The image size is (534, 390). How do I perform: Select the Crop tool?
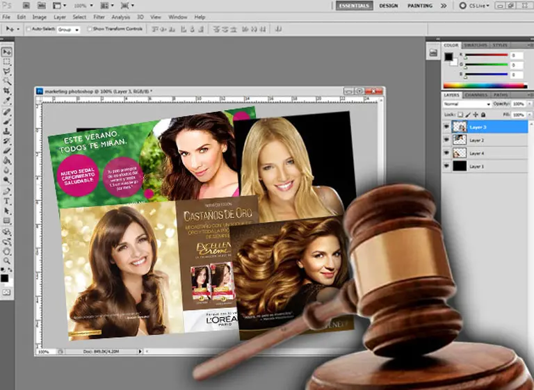[x=7, y=90]
